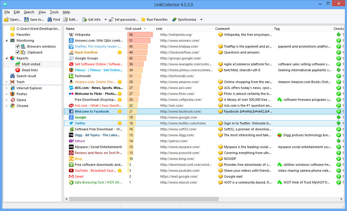Uncheck the Clipboard monitoring option
This screenshot has height=211, width=347.
coord(17,52)
